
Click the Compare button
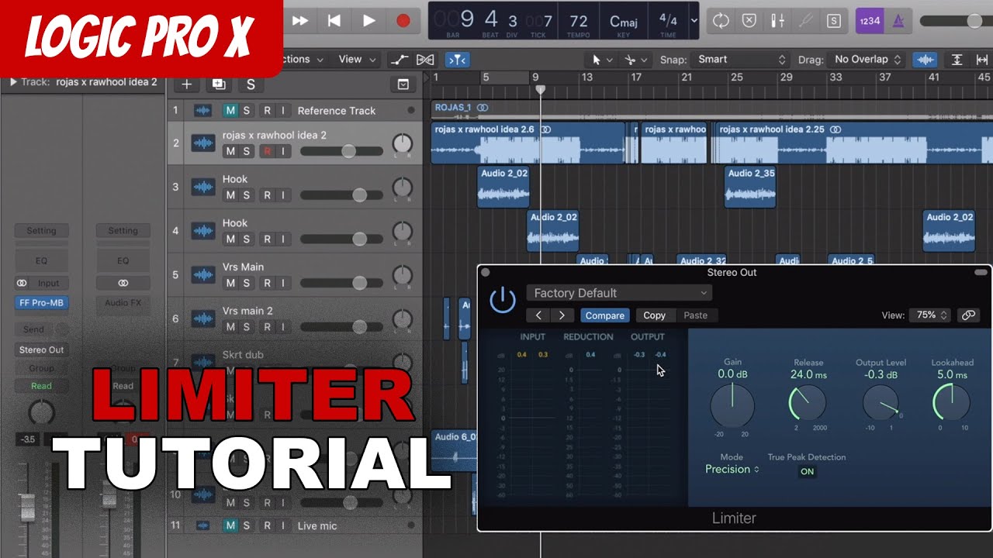[605, 315]
